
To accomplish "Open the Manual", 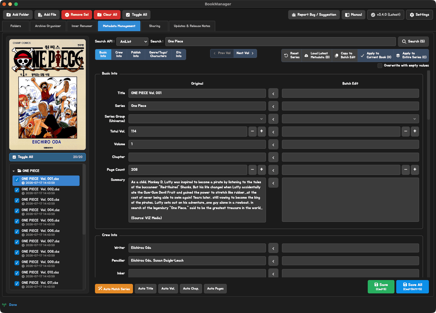I will 353,15.
